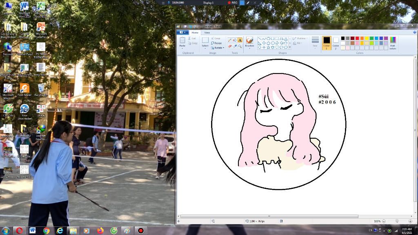Open Firefox from the taskbar

(x=100, y=231)
